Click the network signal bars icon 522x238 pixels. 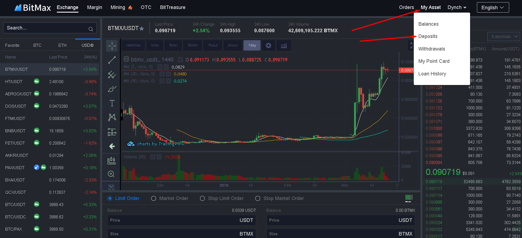coord(409,198)
